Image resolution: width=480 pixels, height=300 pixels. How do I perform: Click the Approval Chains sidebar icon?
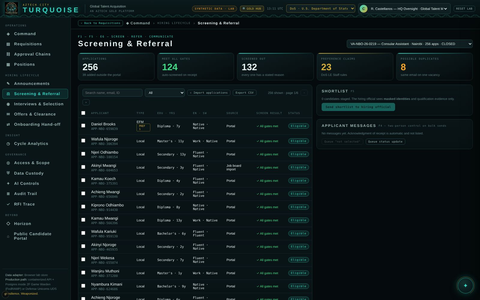coord(8,54)
